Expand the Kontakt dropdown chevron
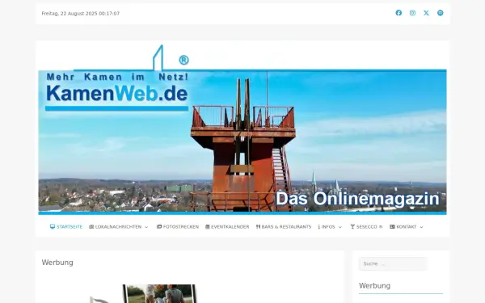Screen dimensions: 485x303 421,227
